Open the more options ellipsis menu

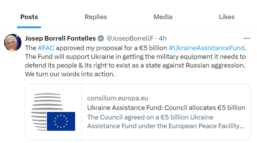pos(247,38)
